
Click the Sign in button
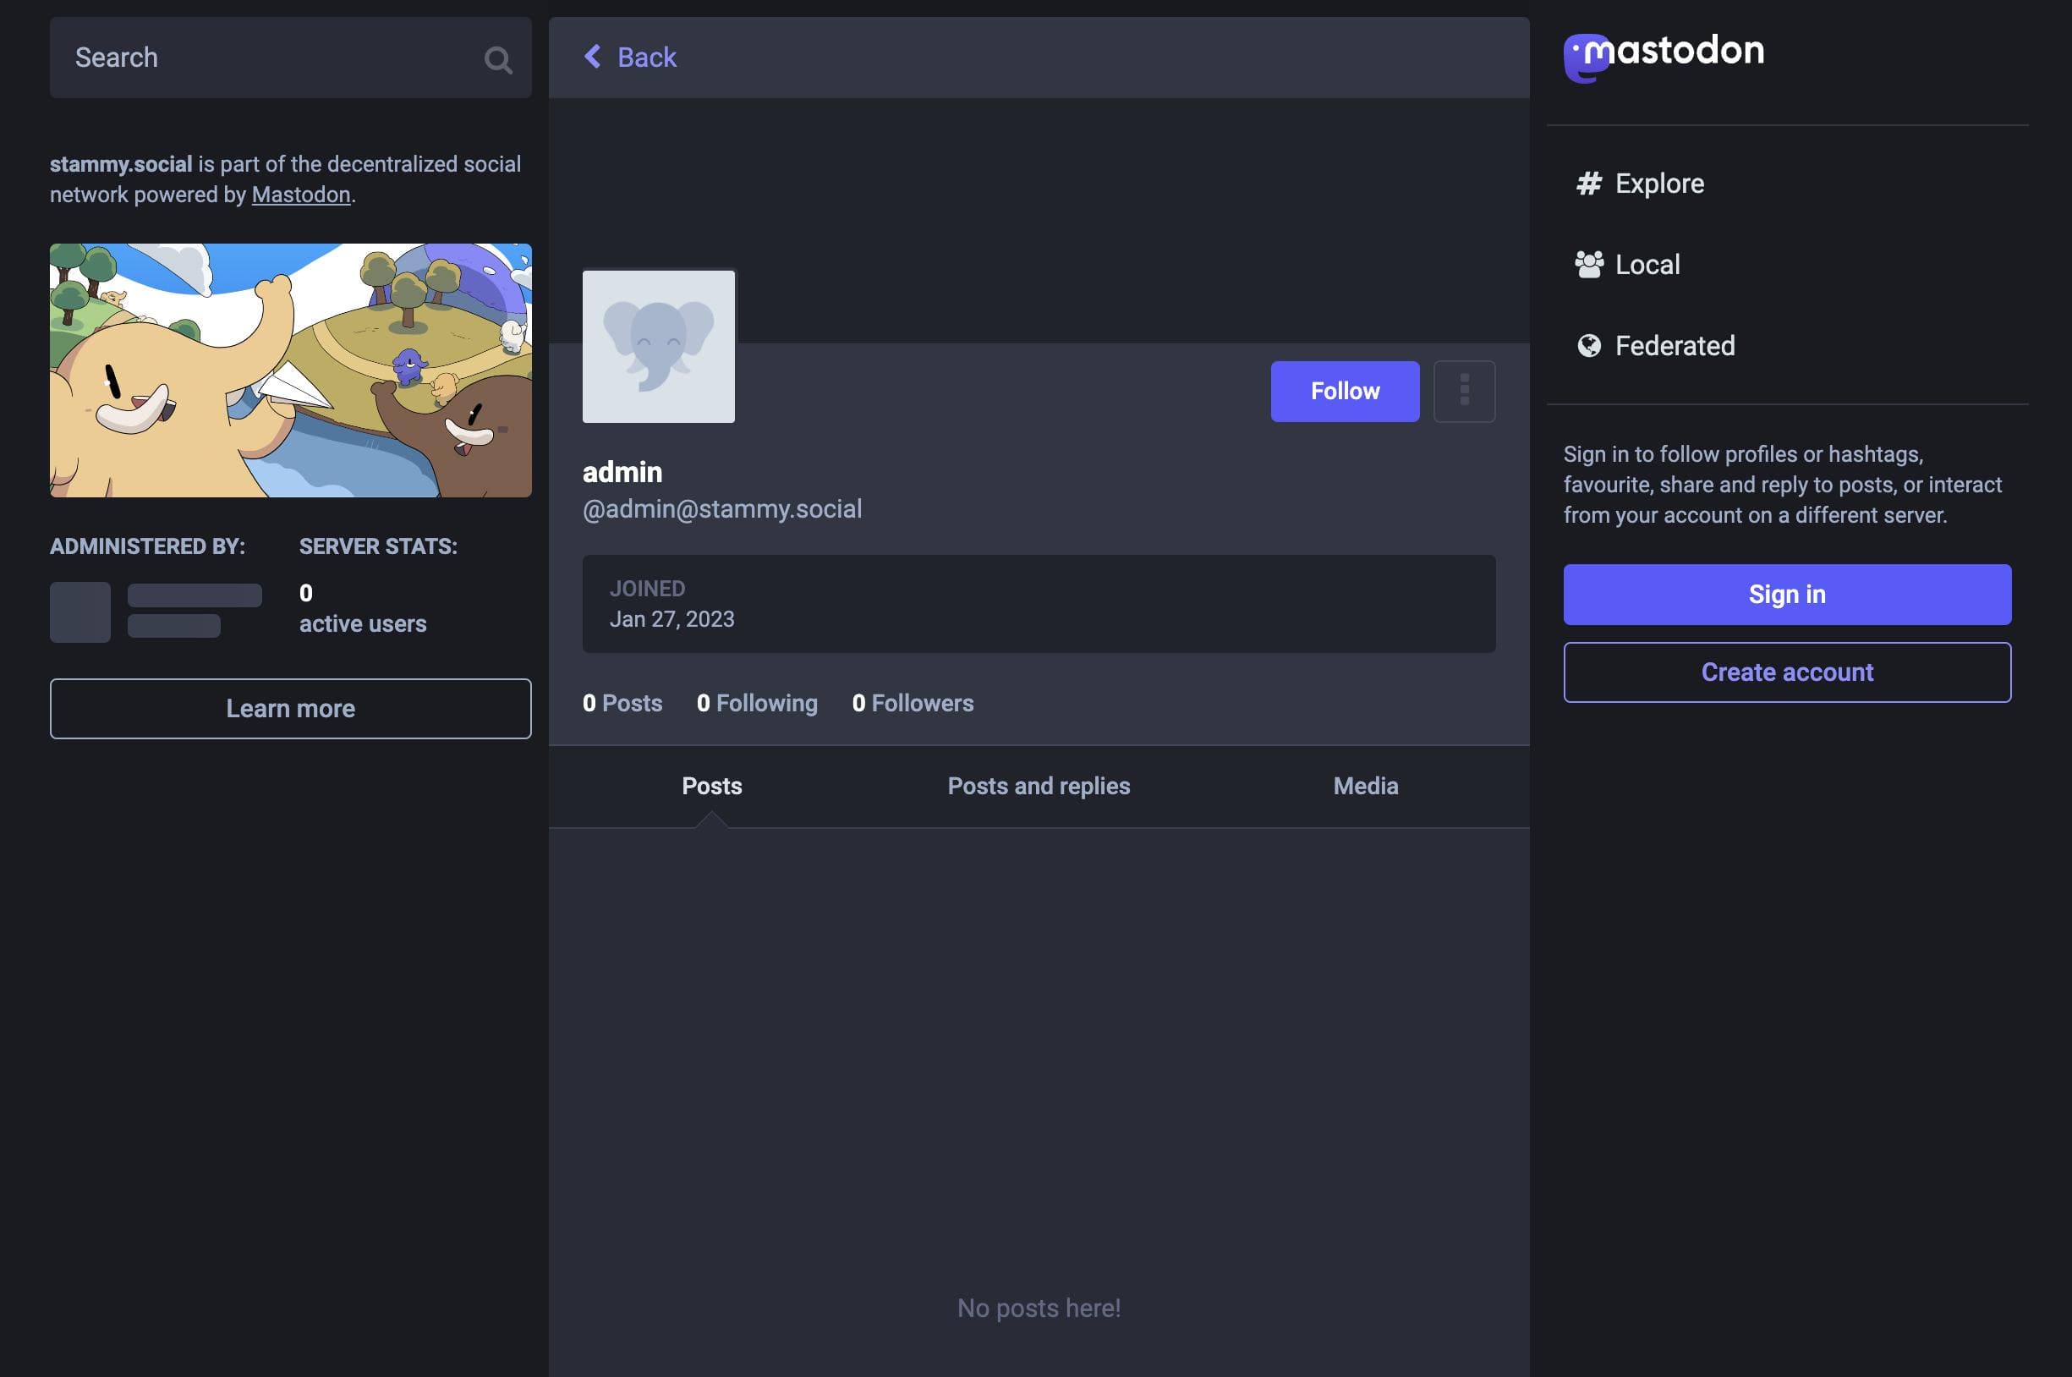(1786, 593)
